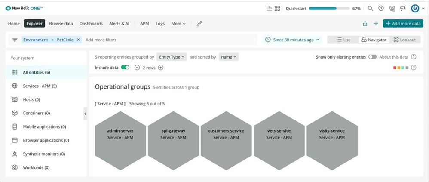Expand the Since 30 minutes ago picker
This screenshot has height=182, width=429.
pyautogui.click(x=292, y=40)
